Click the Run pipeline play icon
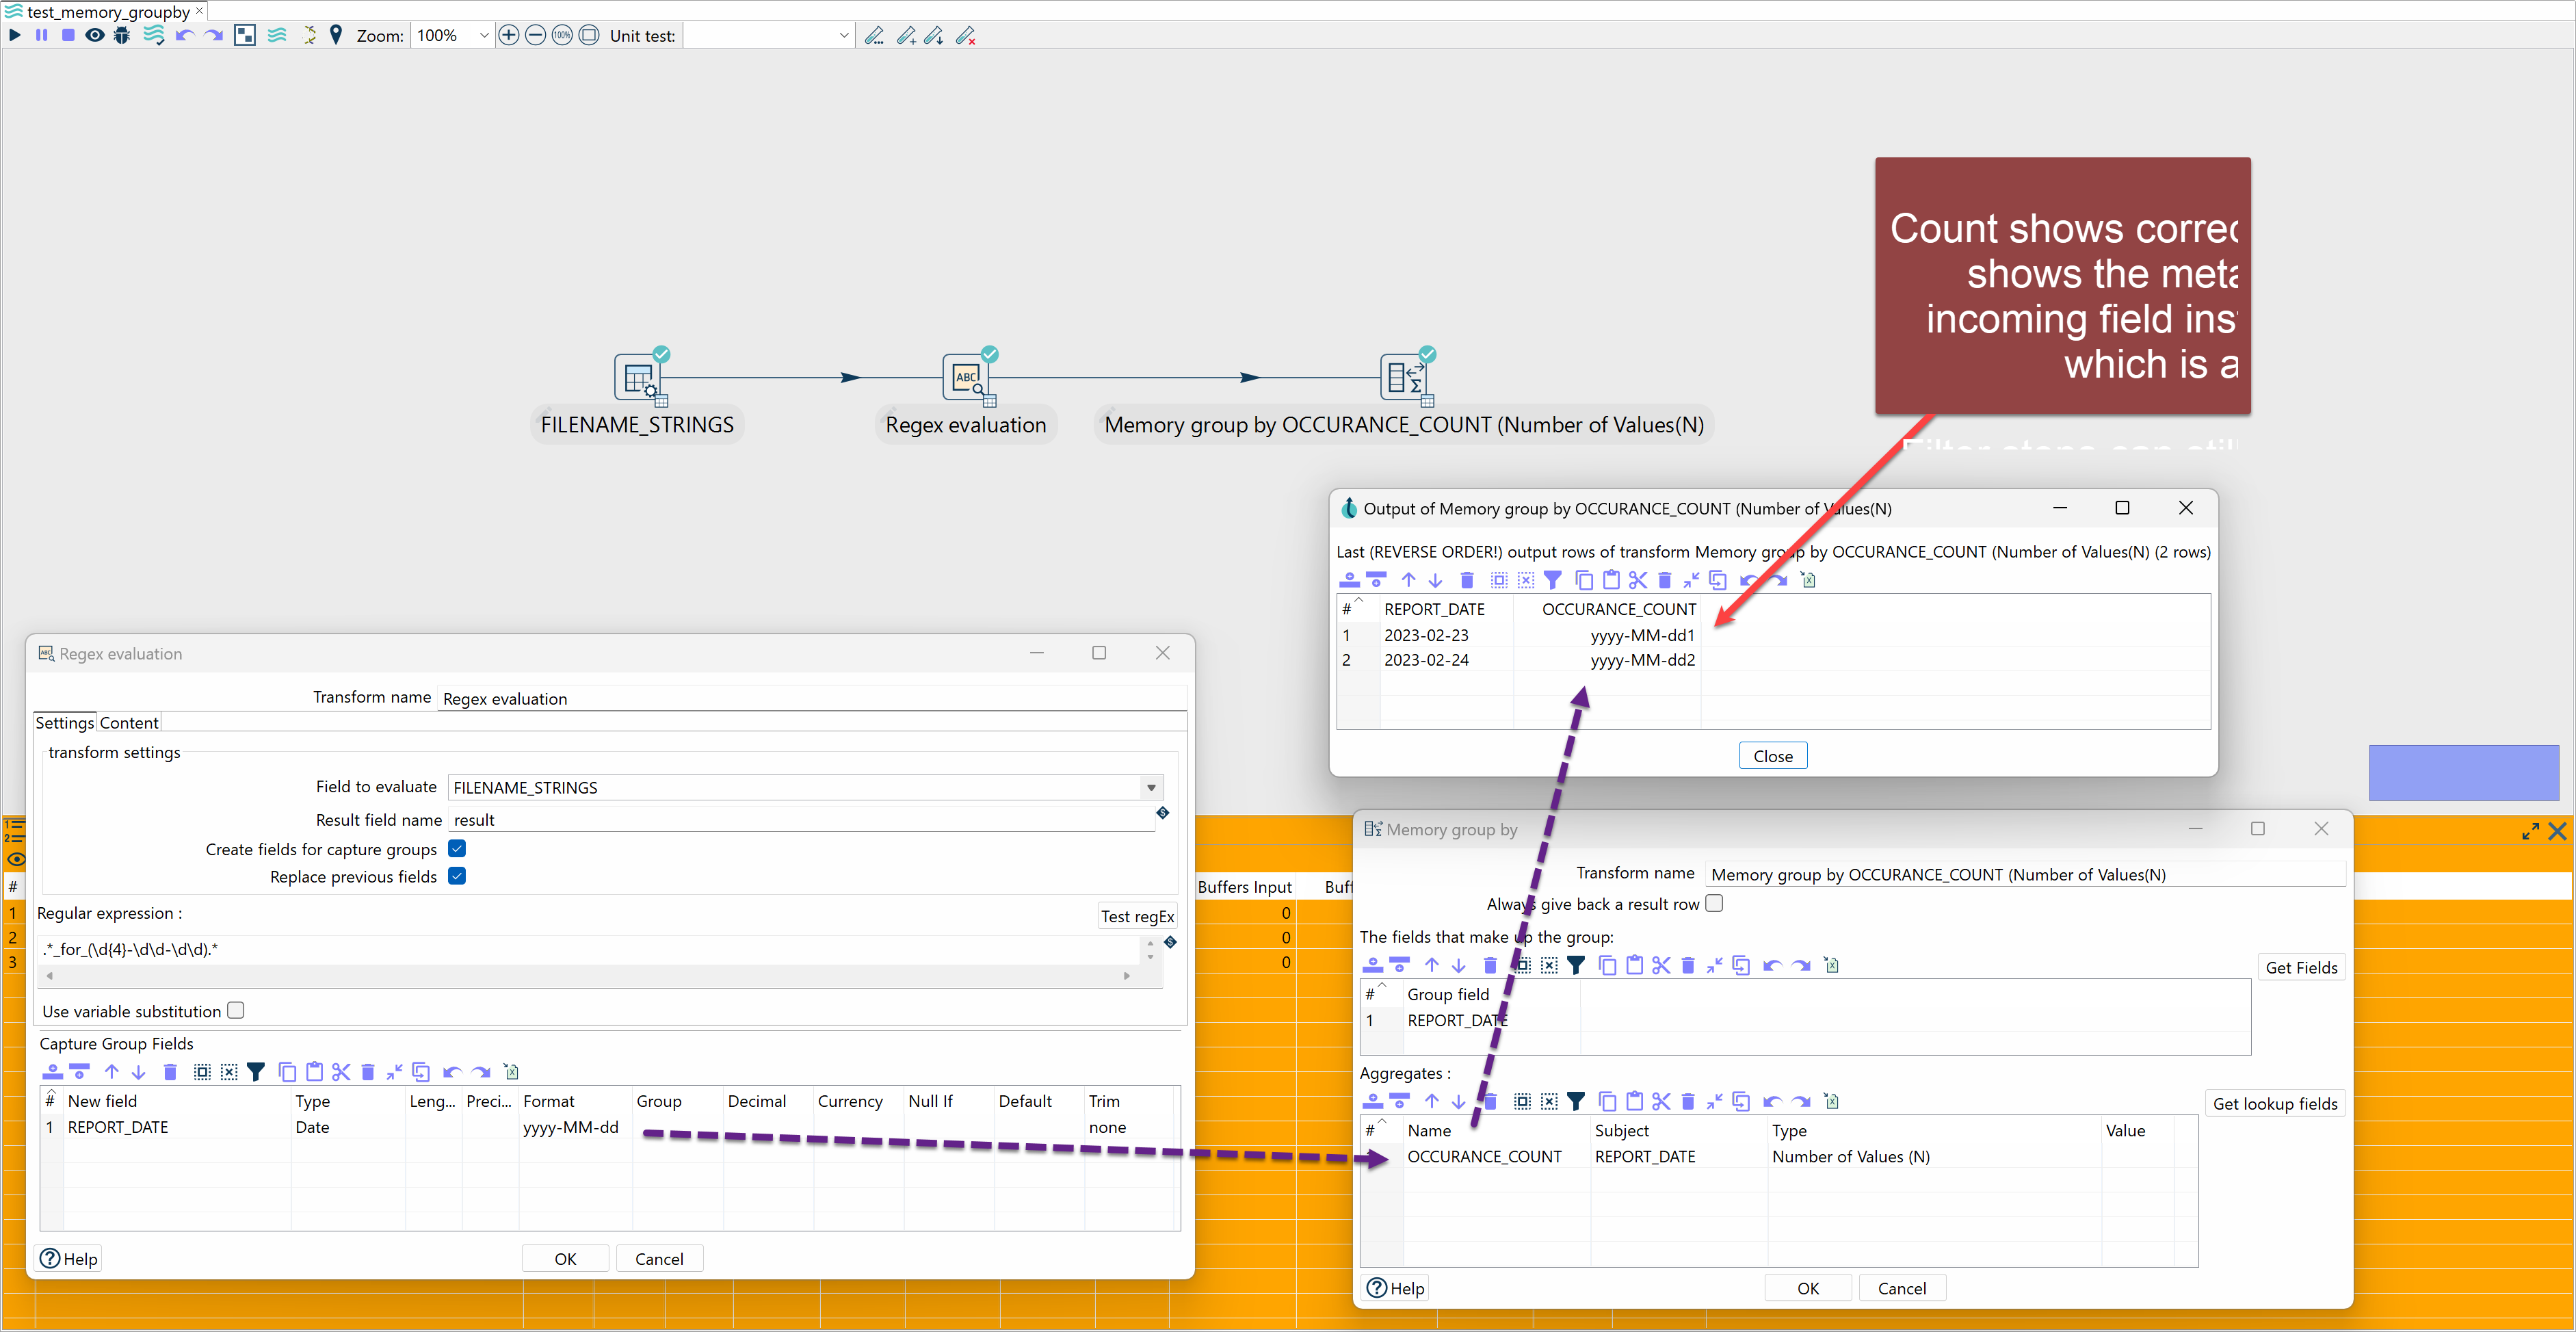 tap(14, 35)
